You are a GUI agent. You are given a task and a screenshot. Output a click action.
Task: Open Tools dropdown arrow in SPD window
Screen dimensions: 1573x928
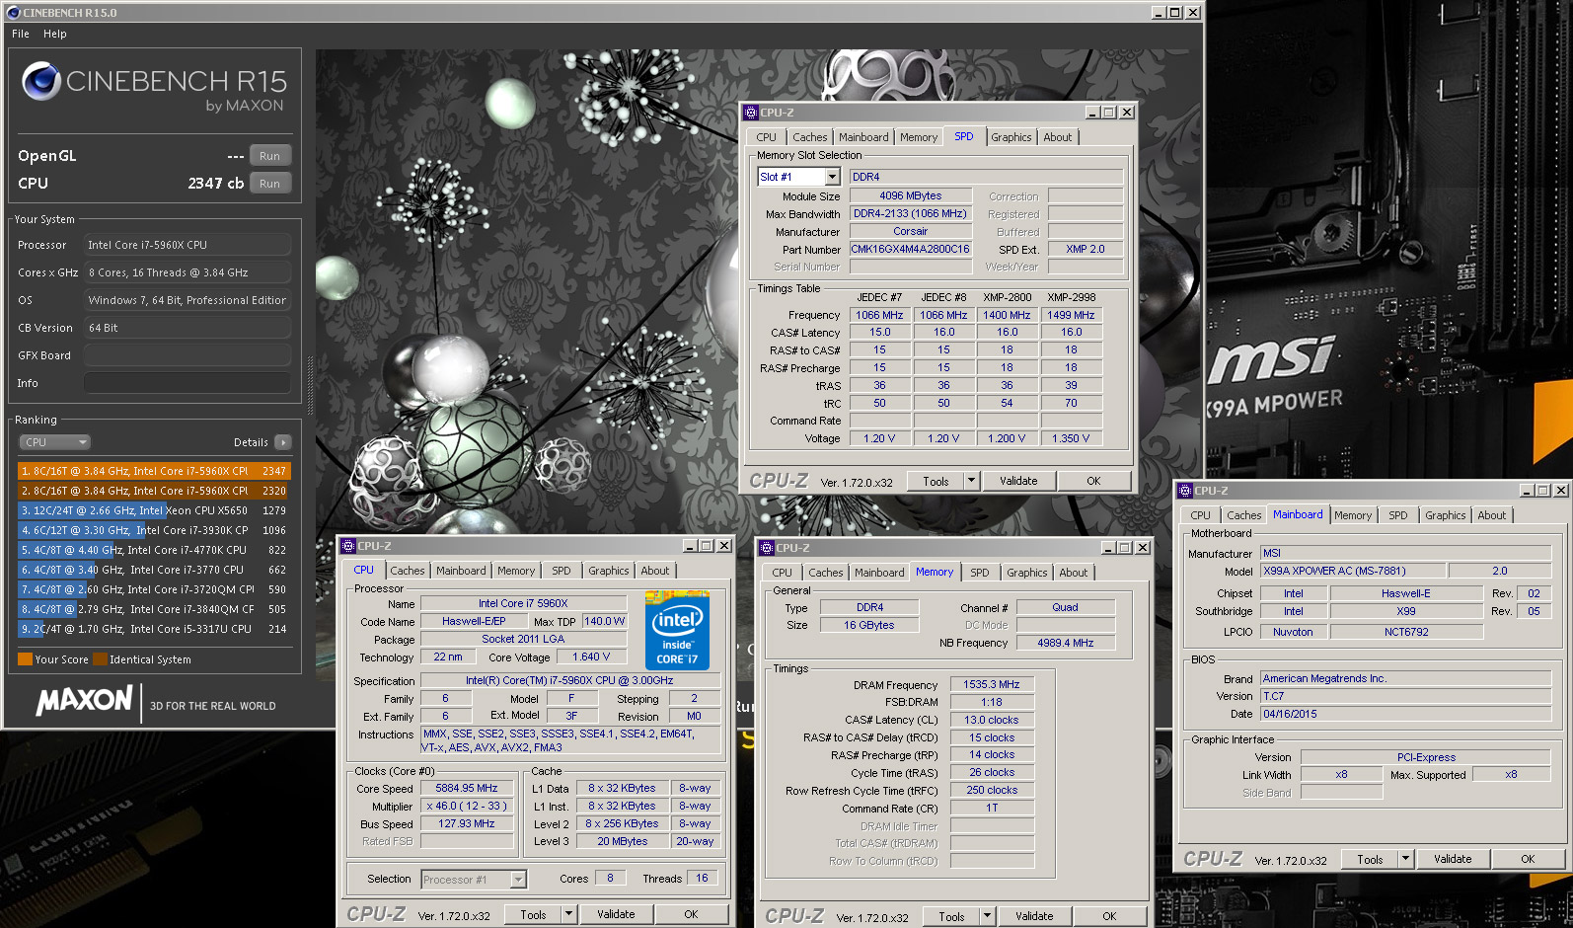(x=971, y=481)
